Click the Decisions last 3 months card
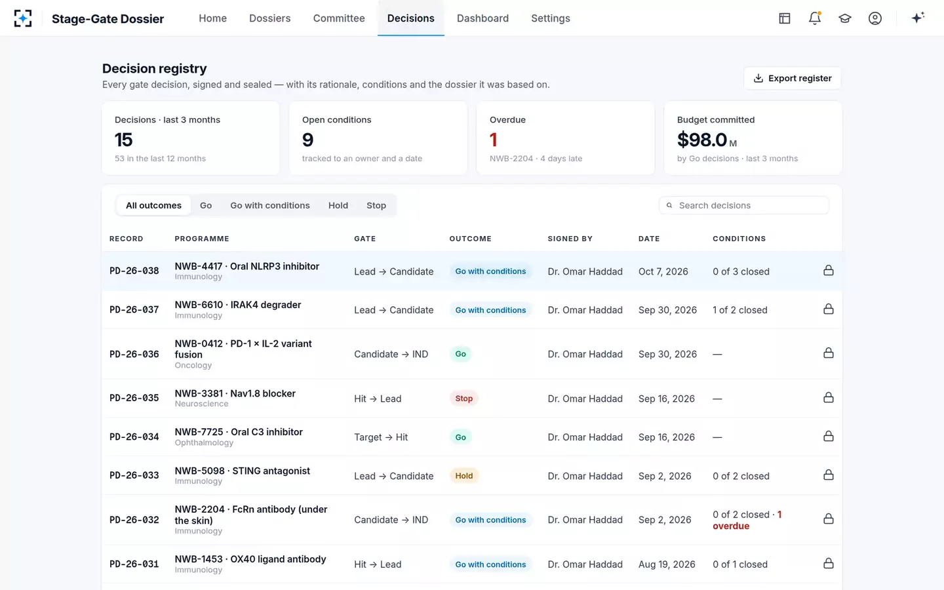Screen dimensions: 944x590 pos(191,138)
